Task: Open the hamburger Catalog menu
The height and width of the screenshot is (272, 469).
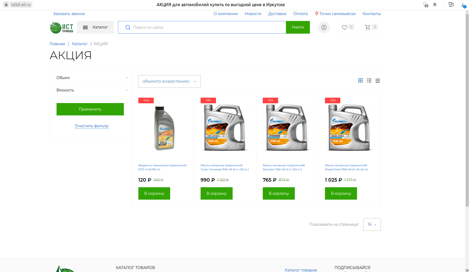Action: 95,27
